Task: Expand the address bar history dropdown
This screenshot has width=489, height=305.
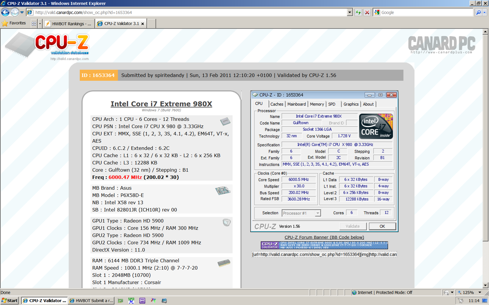Action: point(350,13)
